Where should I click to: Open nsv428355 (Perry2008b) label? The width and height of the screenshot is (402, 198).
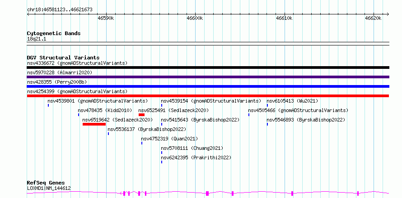point(57,82)
